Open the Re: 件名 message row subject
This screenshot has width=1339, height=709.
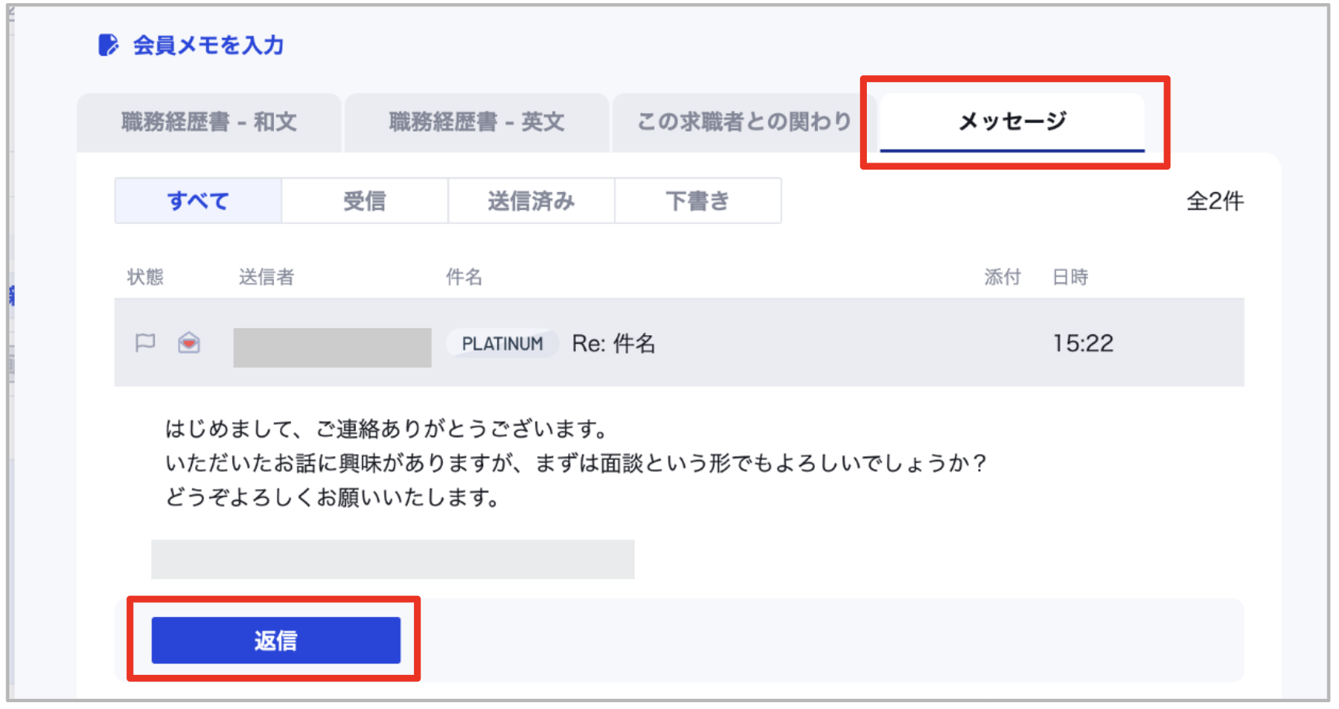[613, 344]
